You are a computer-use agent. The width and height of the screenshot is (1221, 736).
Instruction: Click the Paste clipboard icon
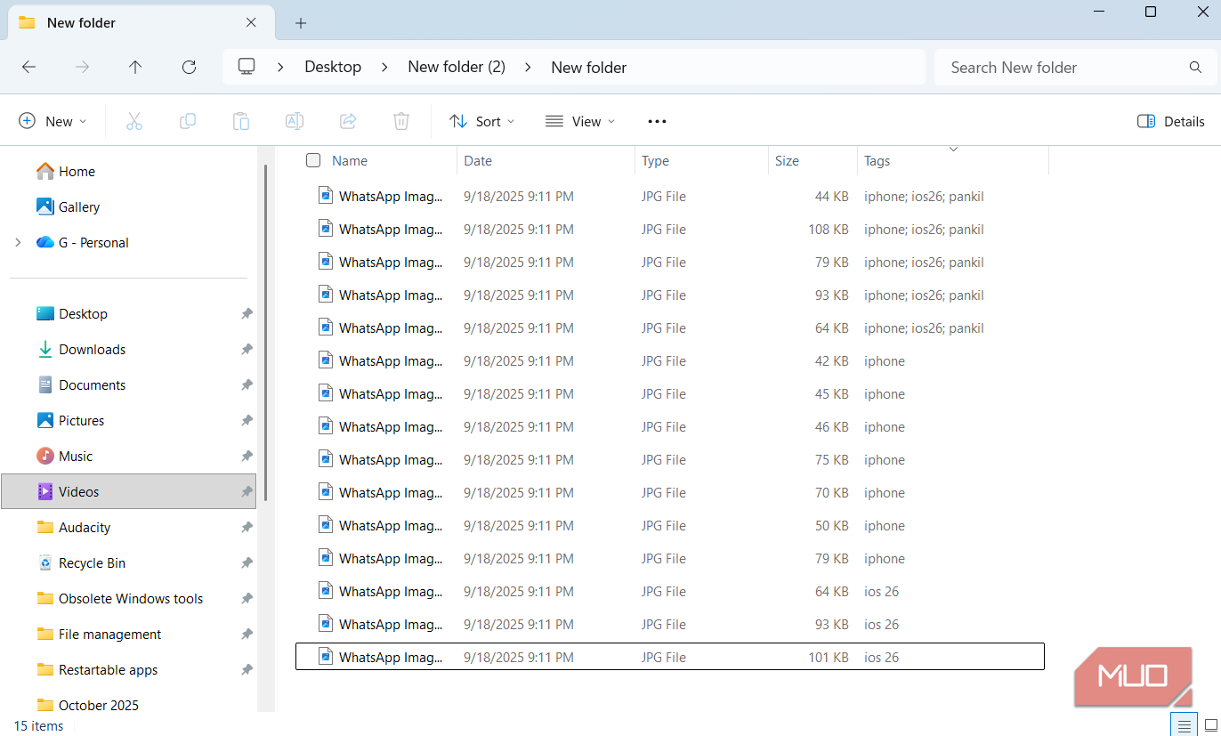point(241,121)
